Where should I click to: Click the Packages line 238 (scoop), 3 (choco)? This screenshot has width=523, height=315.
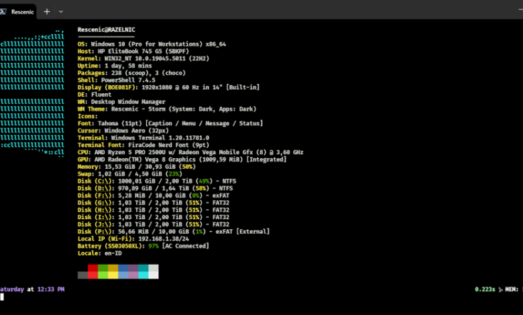tap(131, 73)
